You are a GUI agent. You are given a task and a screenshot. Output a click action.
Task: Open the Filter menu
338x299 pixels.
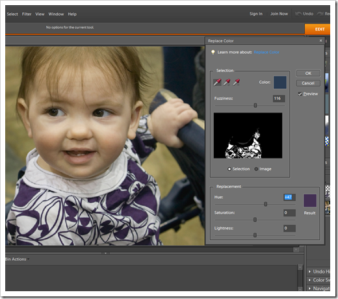(27, 14)
